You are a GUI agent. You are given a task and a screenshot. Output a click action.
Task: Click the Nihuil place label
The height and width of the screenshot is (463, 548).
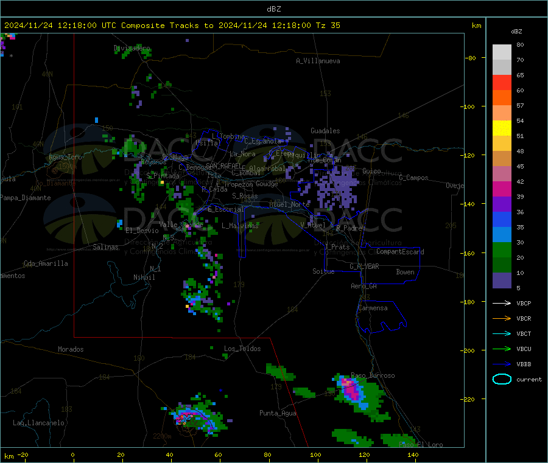click(144, 277)
